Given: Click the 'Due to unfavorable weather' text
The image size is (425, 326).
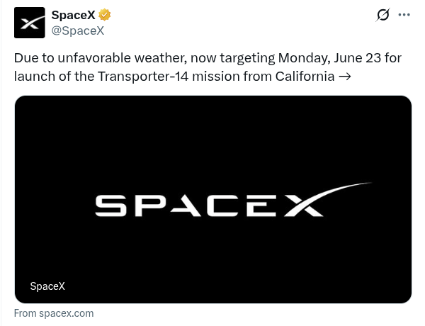Looking at the screenshot, I should (101, 58).
